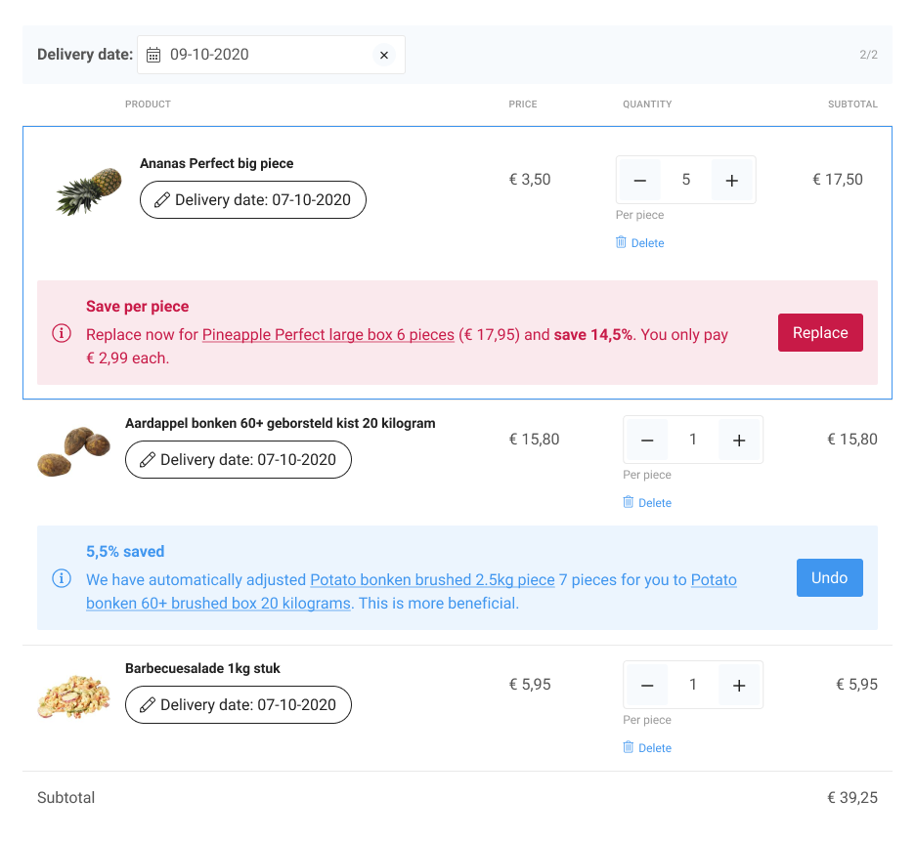This screenshot has height=841, width=915.
Task: Increase Aardappel bonken quantity with plus
Action: click(x=739, y=440)
